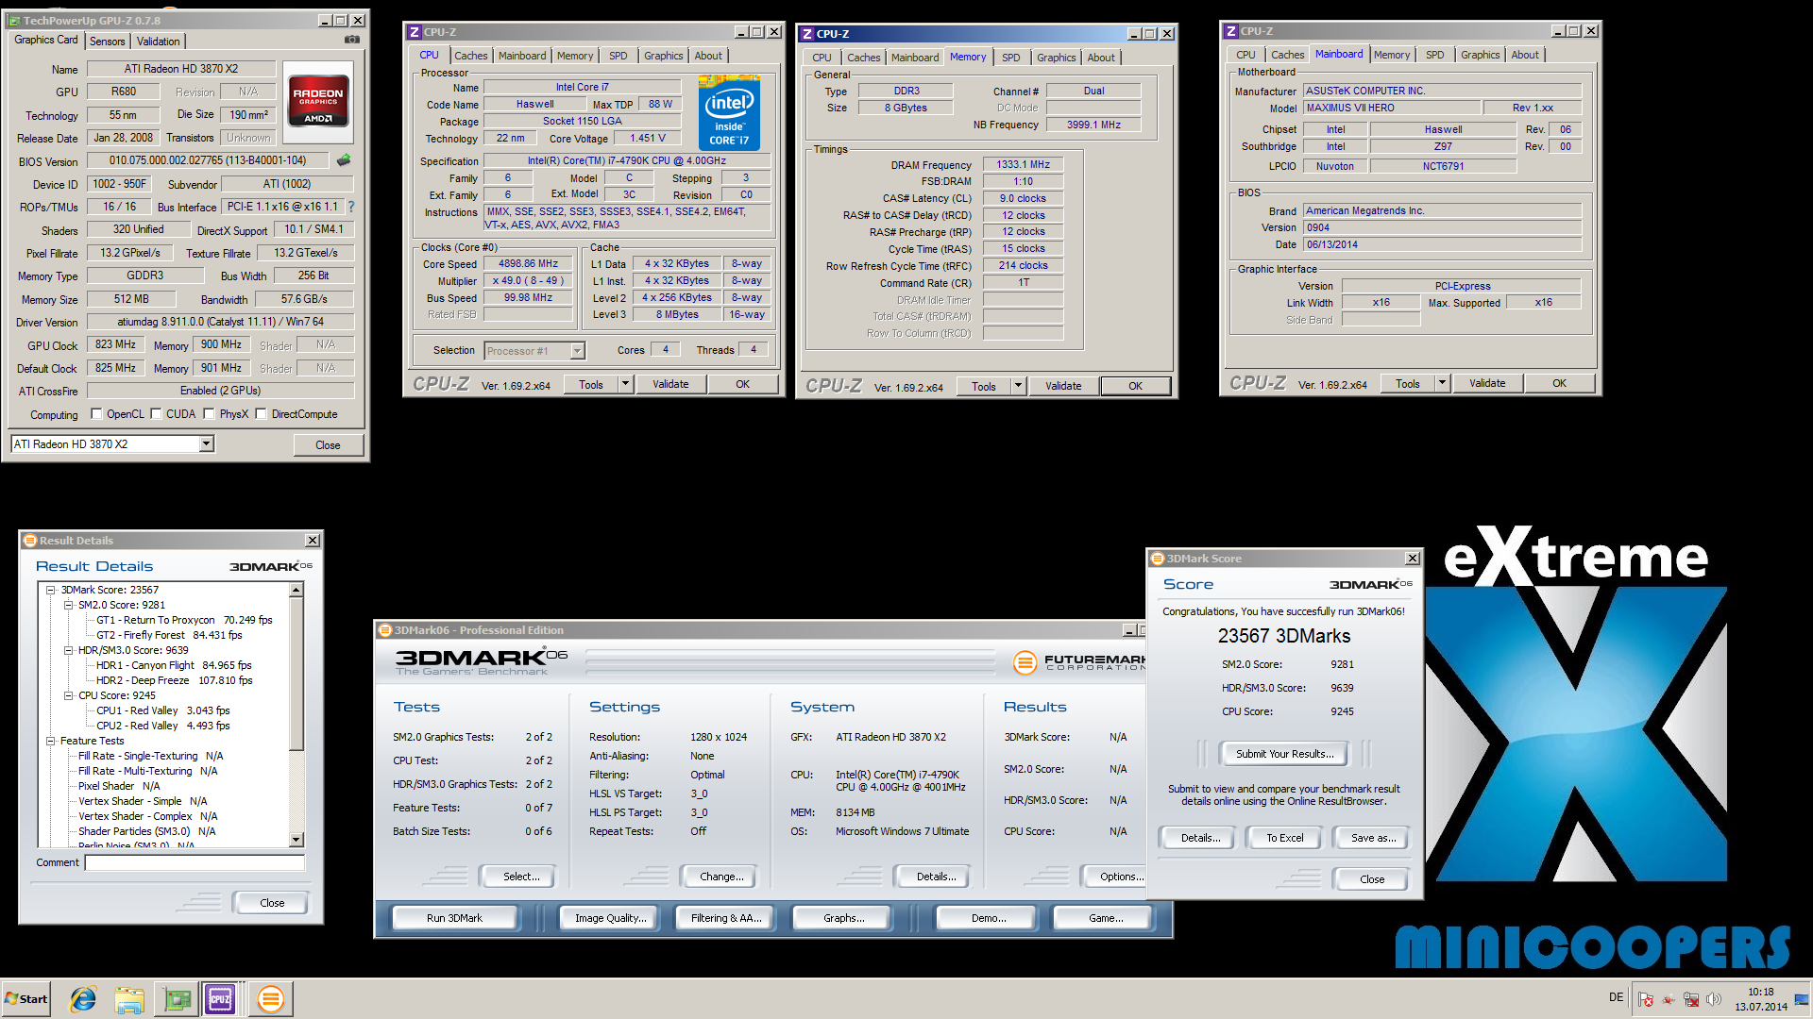The height and width of the screenshot is (1019, 1813).
Task: Enable the CUDA checkbox
Action: point(156,413)
